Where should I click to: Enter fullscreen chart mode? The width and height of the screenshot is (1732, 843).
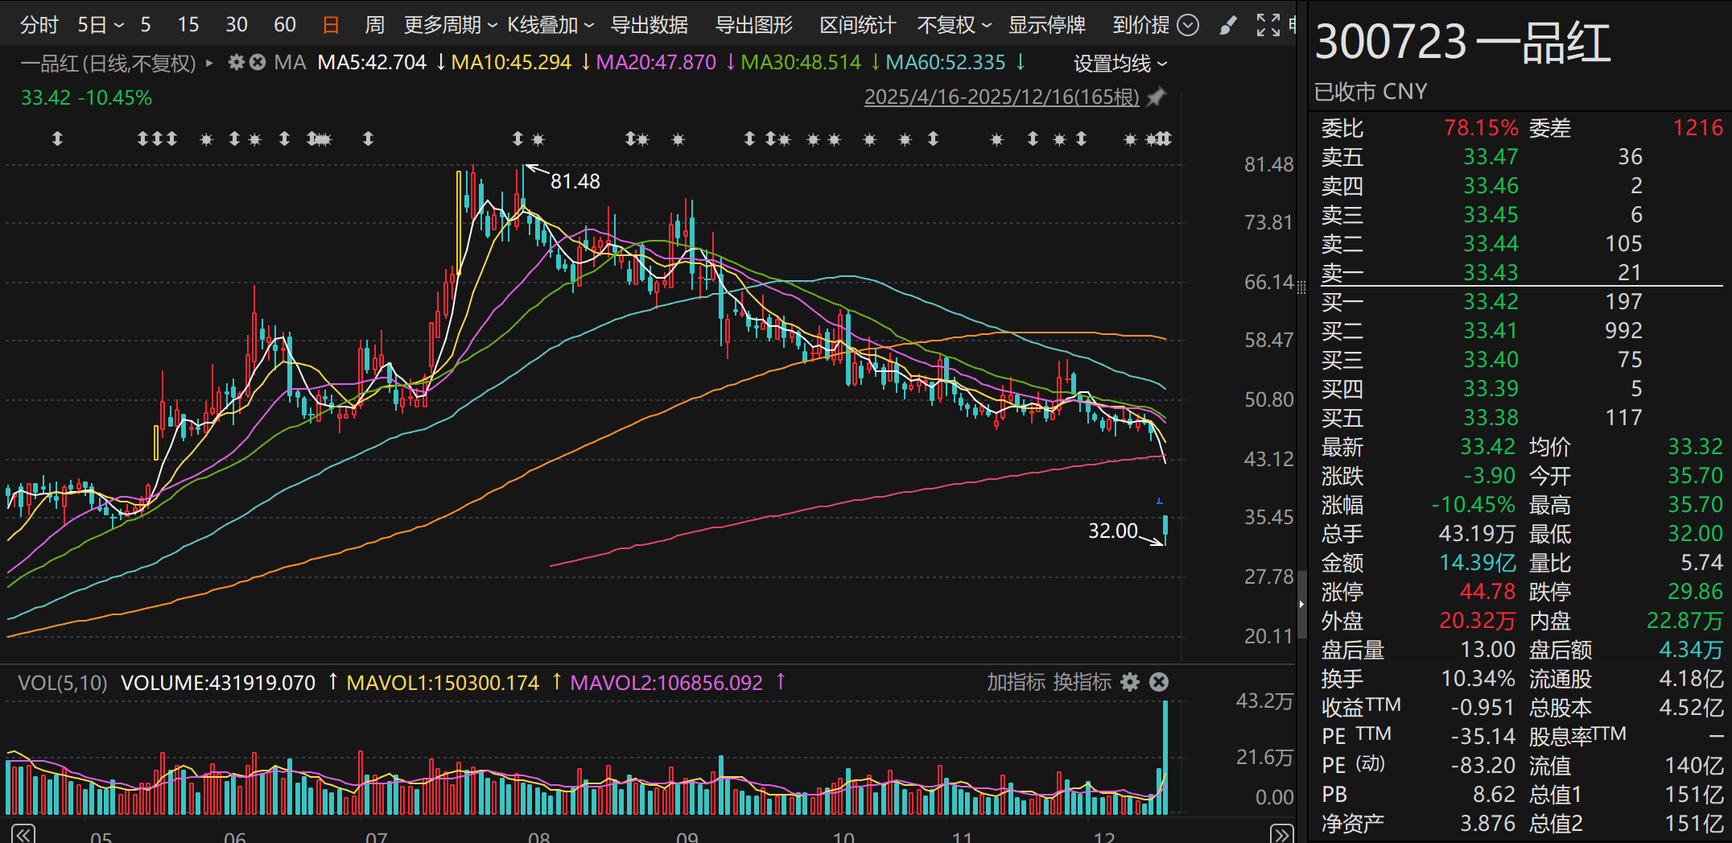point(1268,26)
